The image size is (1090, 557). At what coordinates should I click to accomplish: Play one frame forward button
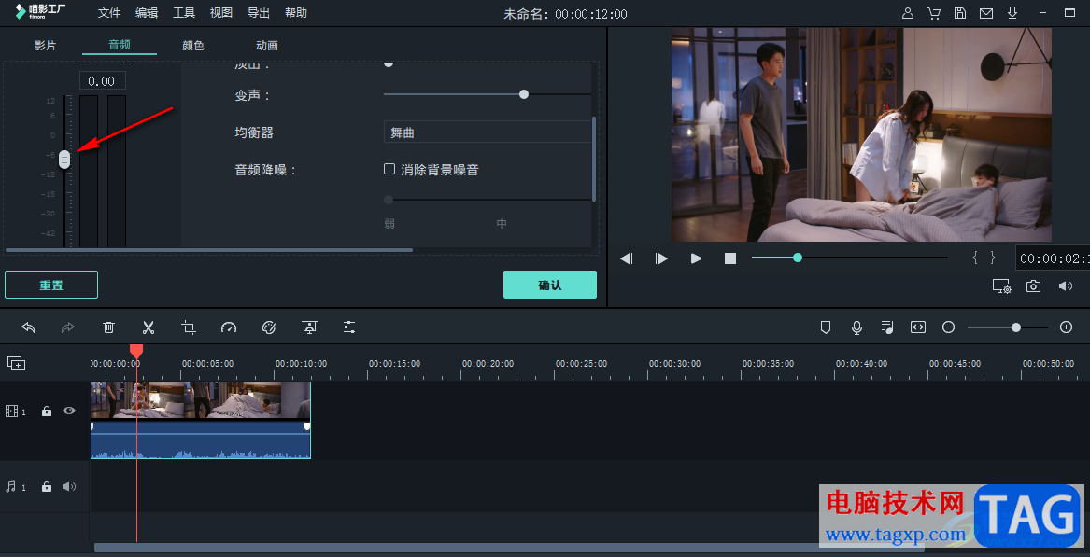click(661, 258)
